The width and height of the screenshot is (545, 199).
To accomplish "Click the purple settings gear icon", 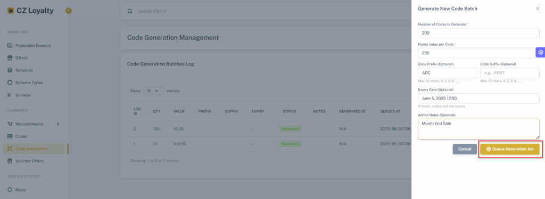I will coord(540,53).
